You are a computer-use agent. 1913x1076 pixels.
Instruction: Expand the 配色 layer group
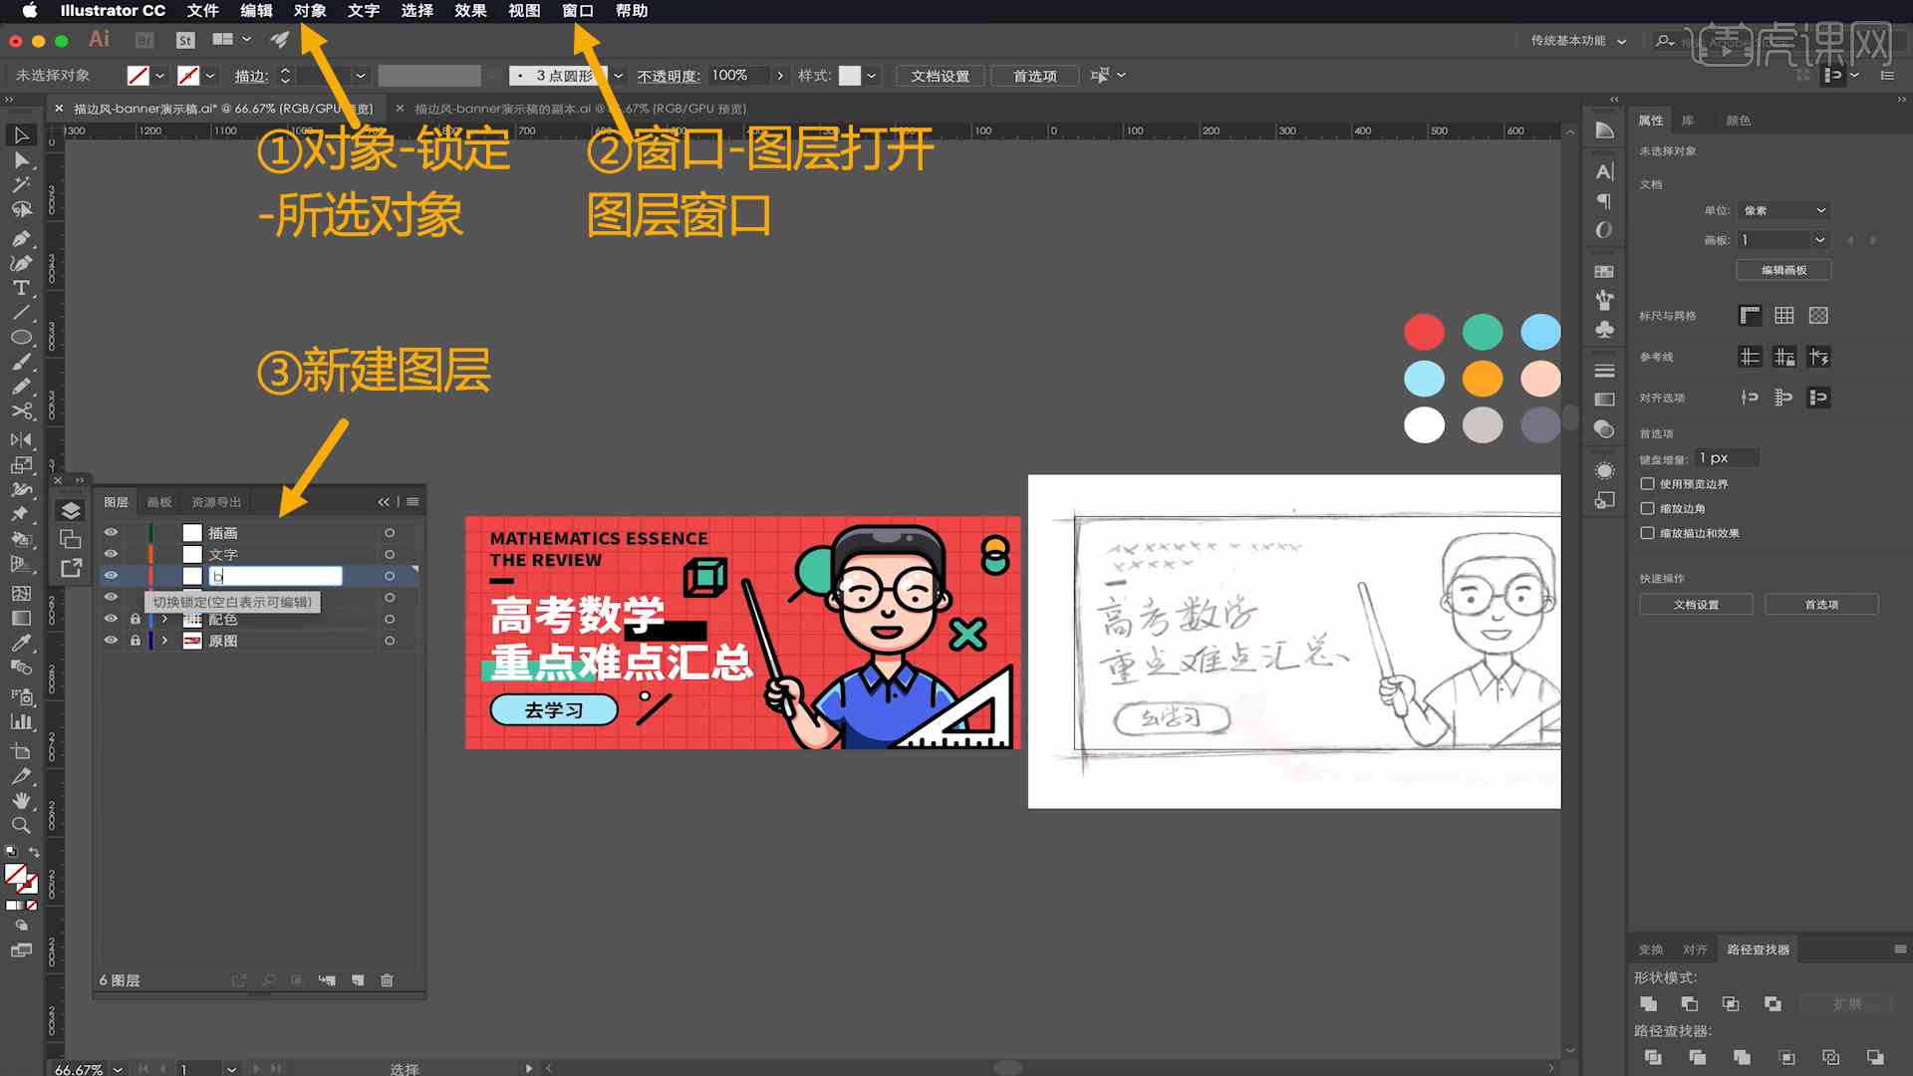[x=164, y=619]
